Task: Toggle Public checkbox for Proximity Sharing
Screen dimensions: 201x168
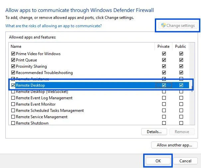Action: [181, 66]
